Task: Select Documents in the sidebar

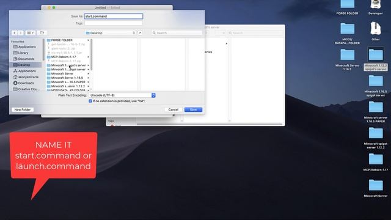Action: pyautogui.click(x=26, y=59)
